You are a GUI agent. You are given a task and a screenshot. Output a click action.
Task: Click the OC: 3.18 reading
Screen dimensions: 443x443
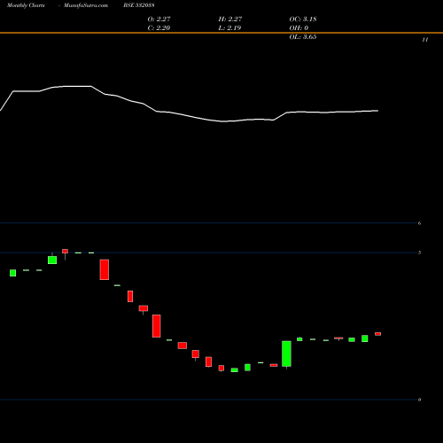[303, 19]
